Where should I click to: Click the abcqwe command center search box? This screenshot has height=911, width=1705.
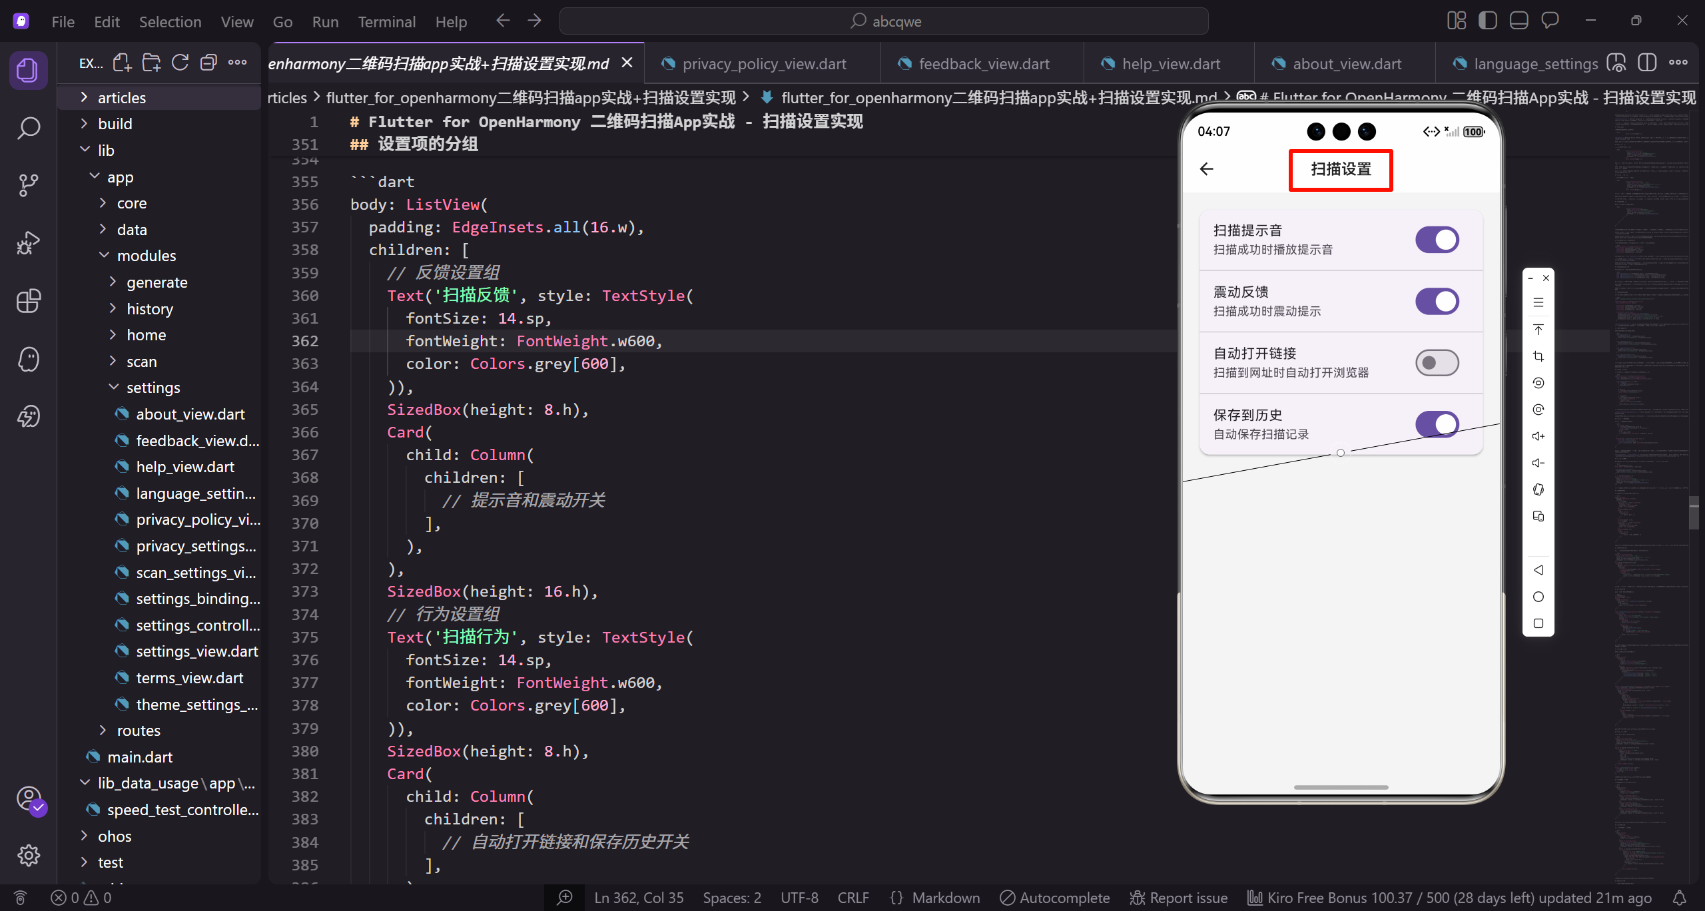[884, 21]
